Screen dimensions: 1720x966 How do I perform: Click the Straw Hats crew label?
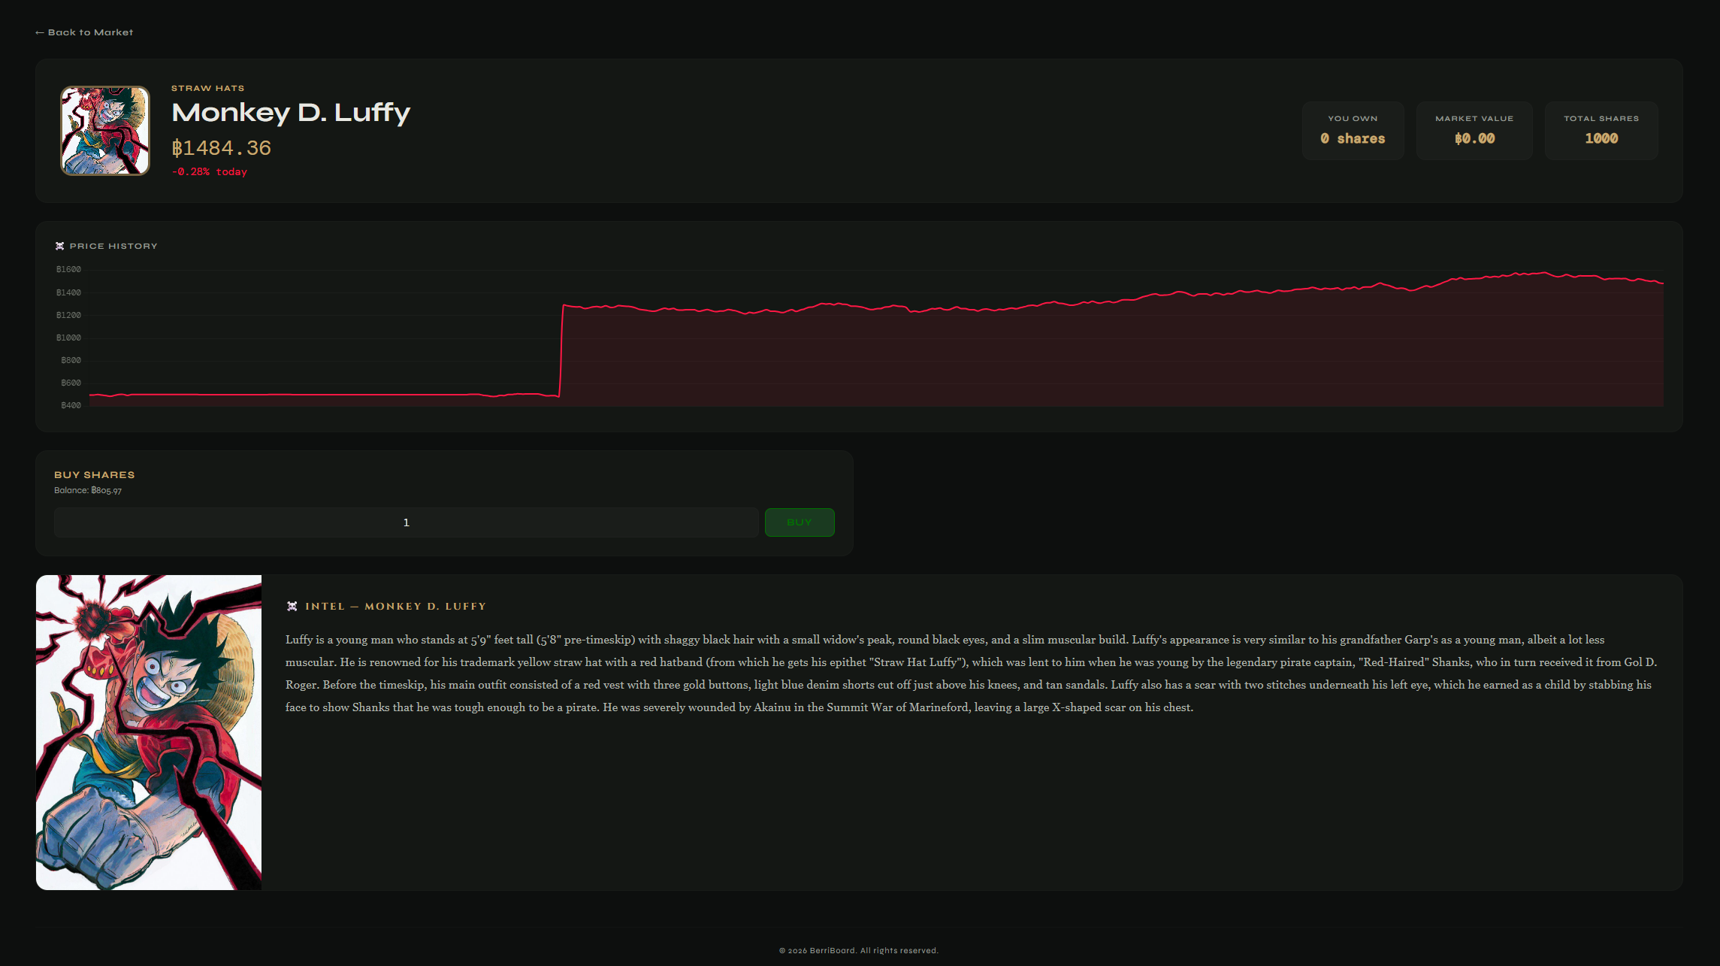tap(207, 88)
